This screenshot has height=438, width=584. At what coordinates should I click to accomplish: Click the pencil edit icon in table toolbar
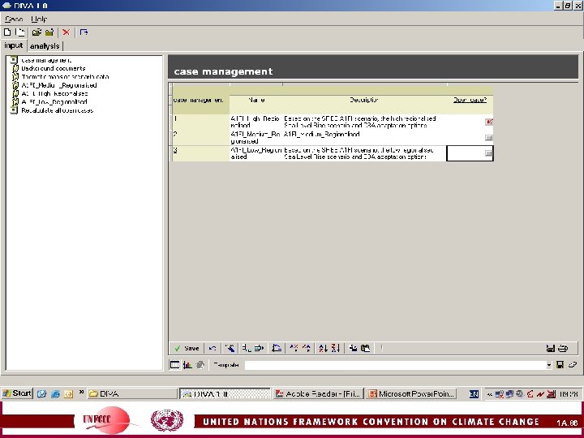click(230, 348)
